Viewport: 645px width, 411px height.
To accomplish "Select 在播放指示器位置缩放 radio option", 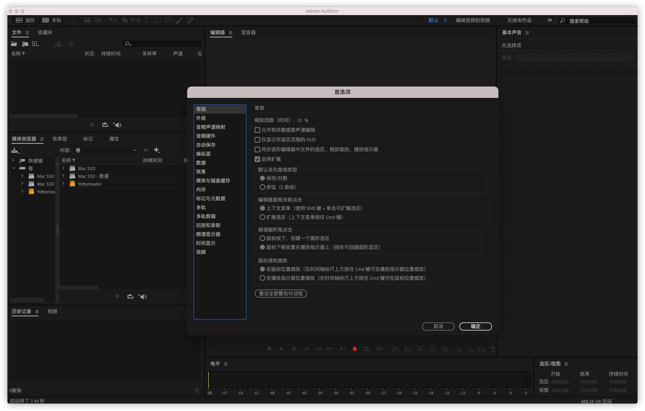I will coord(262,278).
